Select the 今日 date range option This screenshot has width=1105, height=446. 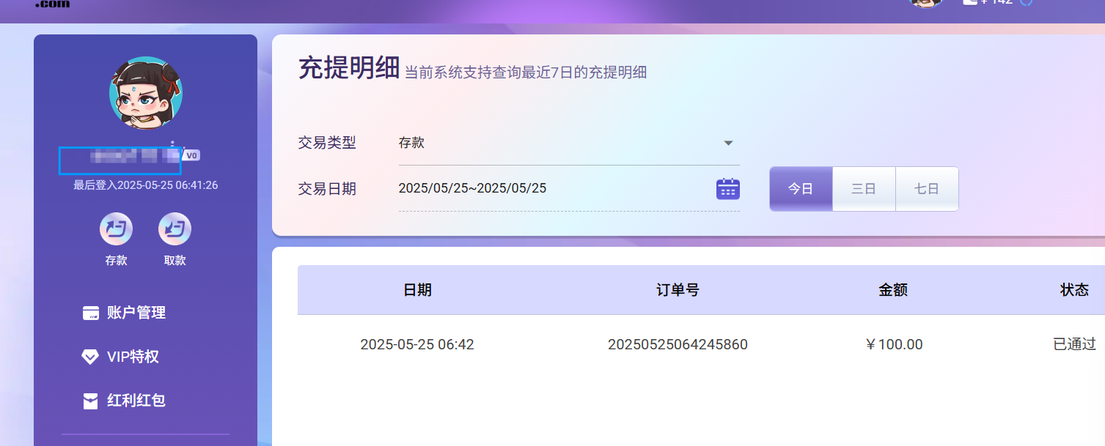click(801, 189)
